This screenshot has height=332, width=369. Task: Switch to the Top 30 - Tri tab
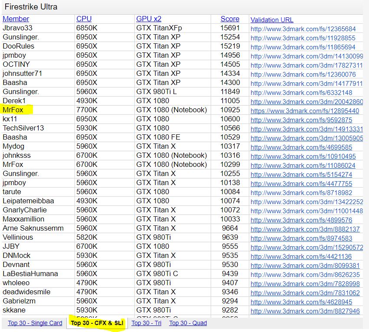pos(147,323)
